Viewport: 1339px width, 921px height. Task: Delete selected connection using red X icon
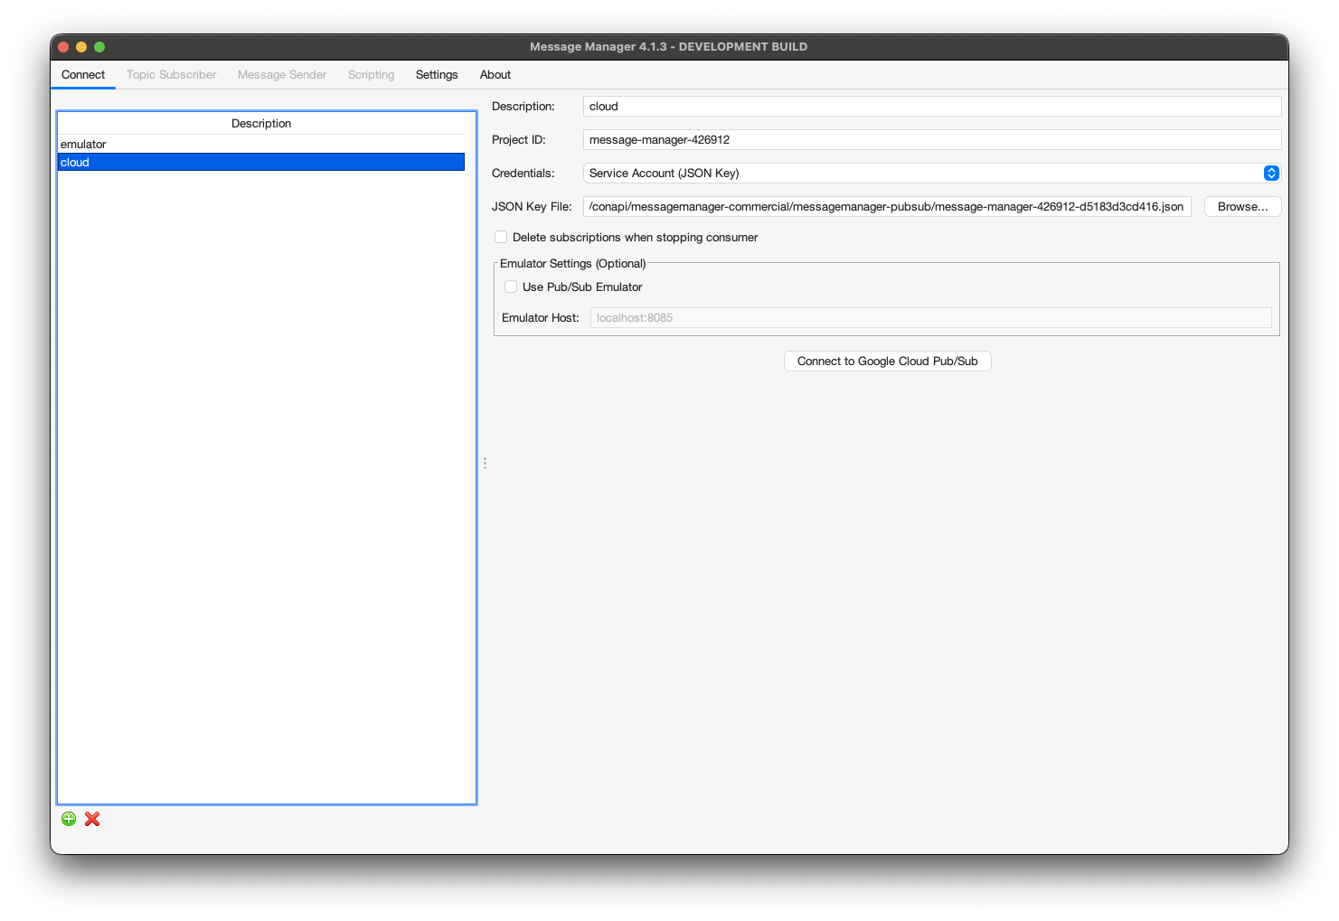(x=91, y=819)
